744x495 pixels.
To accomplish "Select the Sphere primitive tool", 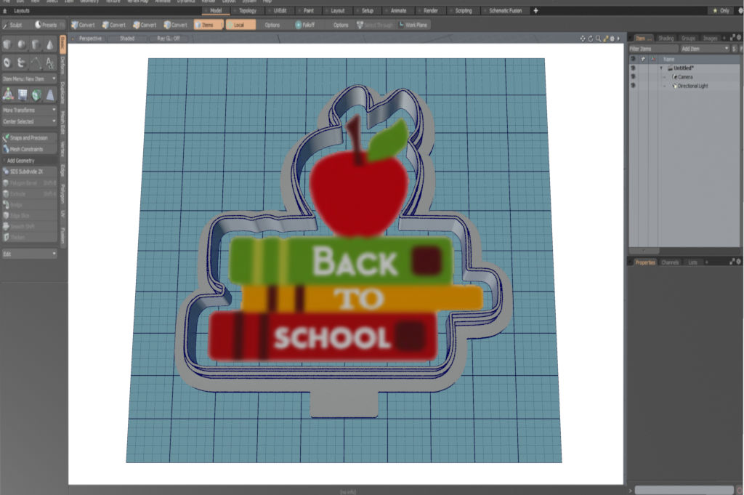I will tap(22, 45).
